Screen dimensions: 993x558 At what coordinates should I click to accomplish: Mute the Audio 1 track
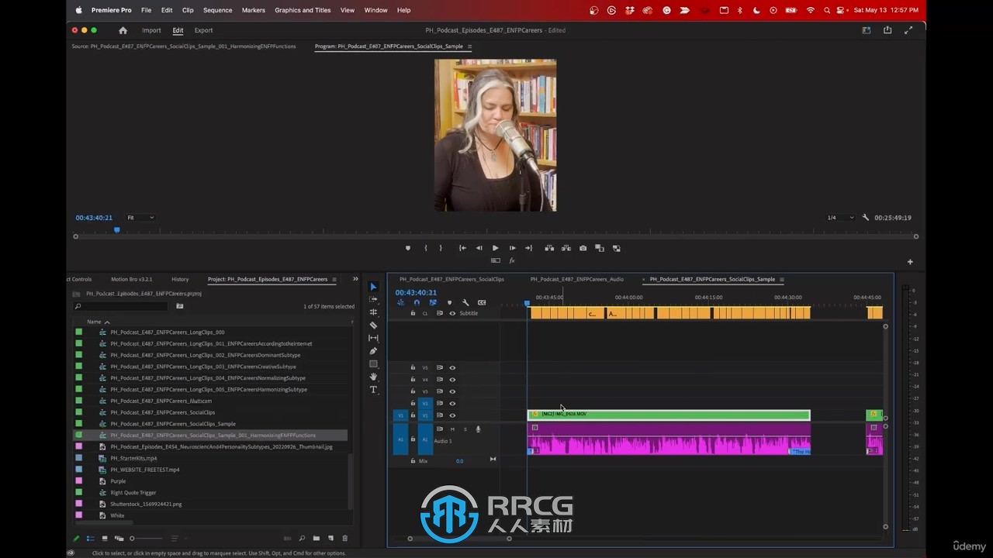click(x=452, y=429)
